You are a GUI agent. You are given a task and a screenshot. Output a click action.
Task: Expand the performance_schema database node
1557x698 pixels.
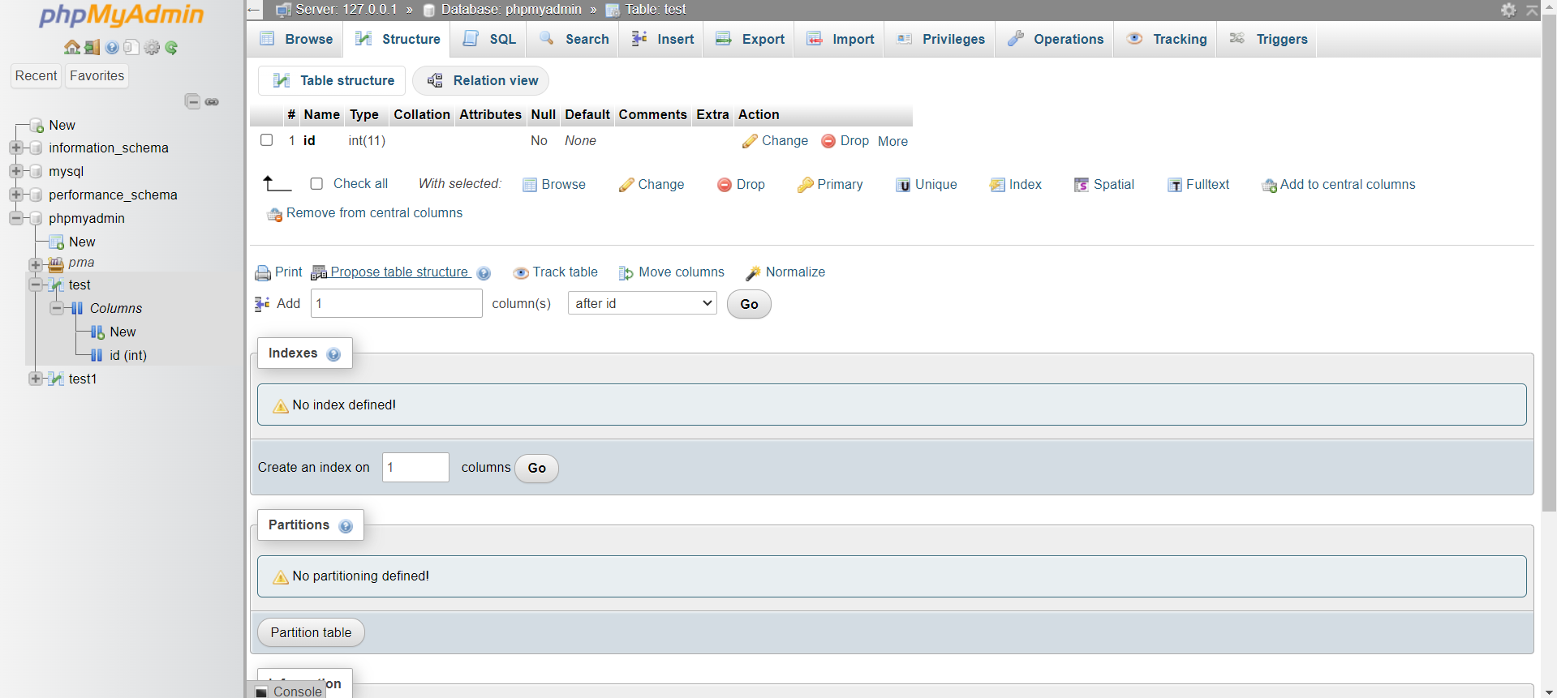click(x=16, y=195)
